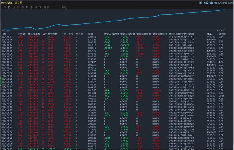The image size is (234, 150).
Task: Click the win rate 45.28 %
Action: tap(211, 45)
